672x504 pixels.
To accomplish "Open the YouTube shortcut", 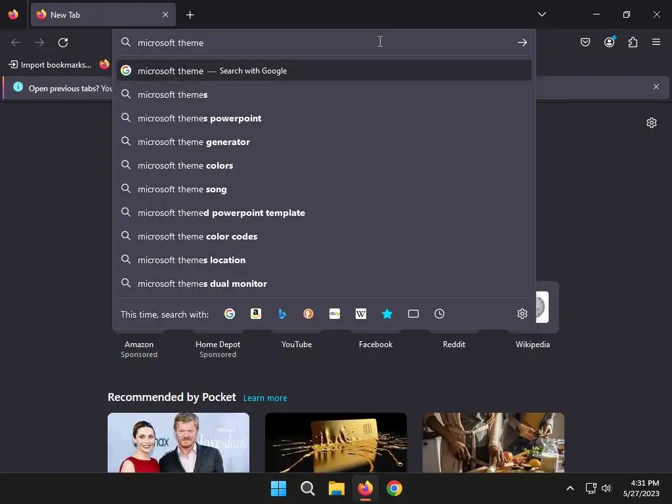I will coord(297,344).
